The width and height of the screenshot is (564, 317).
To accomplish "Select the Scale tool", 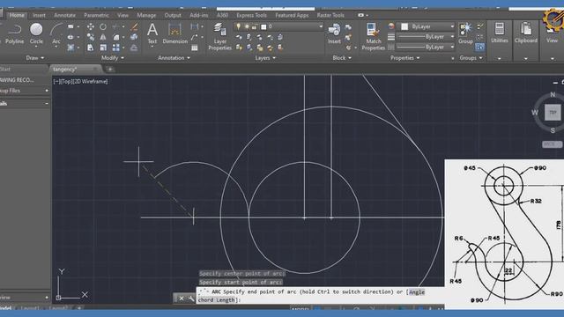I will (x=103, y=48).
